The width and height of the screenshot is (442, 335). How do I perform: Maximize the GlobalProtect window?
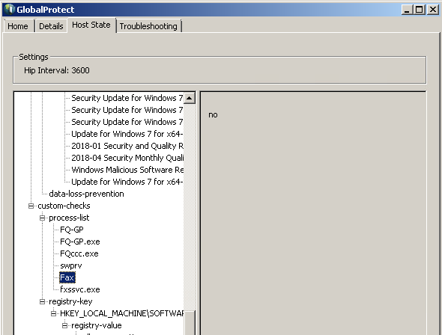point(420,10)
